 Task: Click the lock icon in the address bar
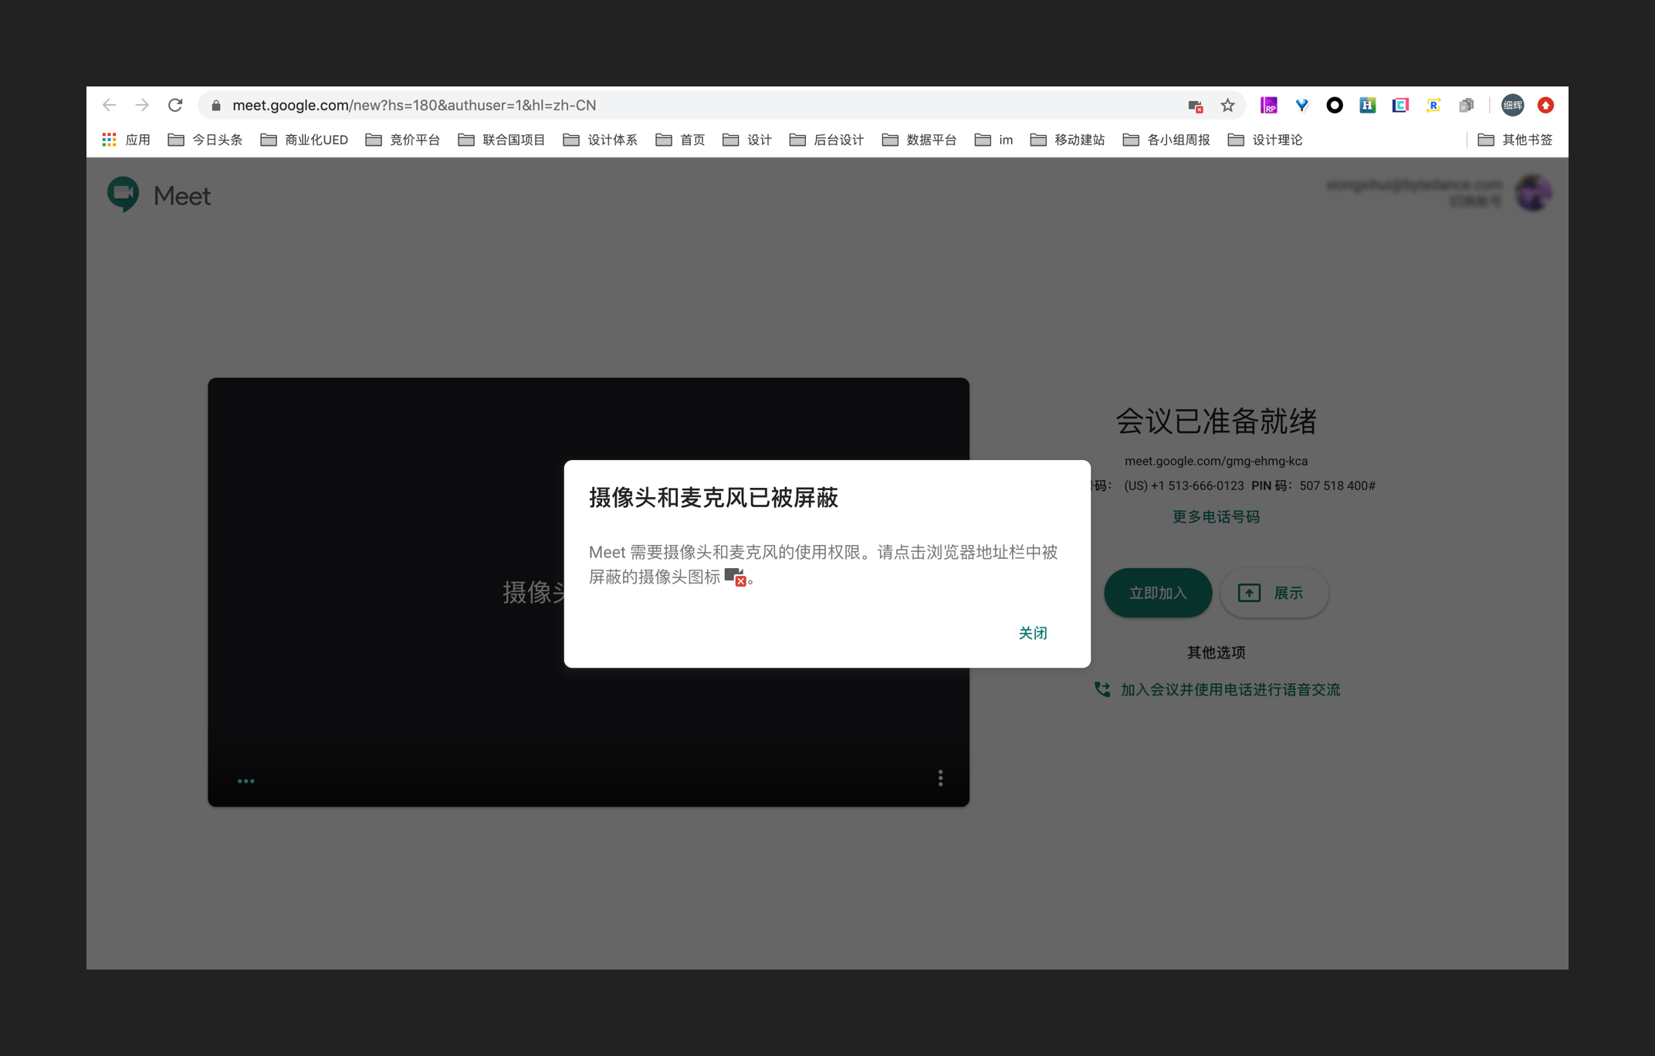pos(216,105)
